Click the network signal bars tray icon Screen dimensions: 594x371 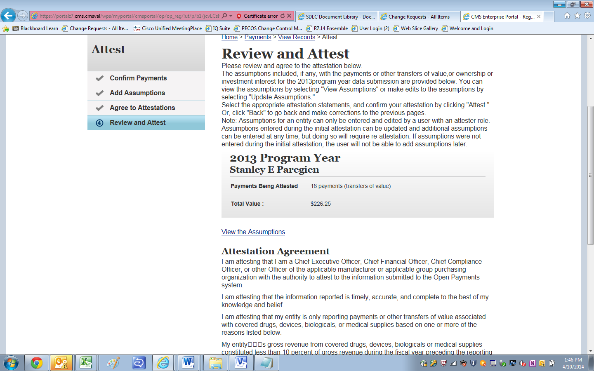[453, 363]
